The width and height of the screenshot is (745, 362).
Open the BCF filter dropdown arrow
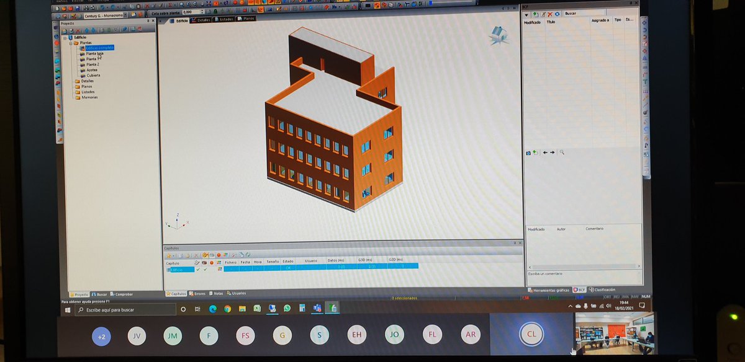(526, 14)
